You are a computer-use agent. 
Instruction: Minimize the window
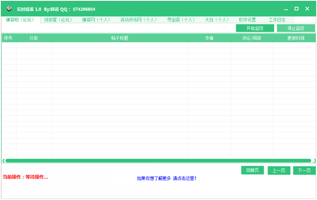tap(286, 9)
